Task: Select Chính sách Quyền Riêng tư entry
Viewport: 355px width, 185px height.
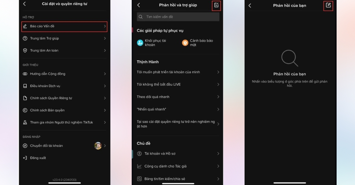Action: coord(64,98)
